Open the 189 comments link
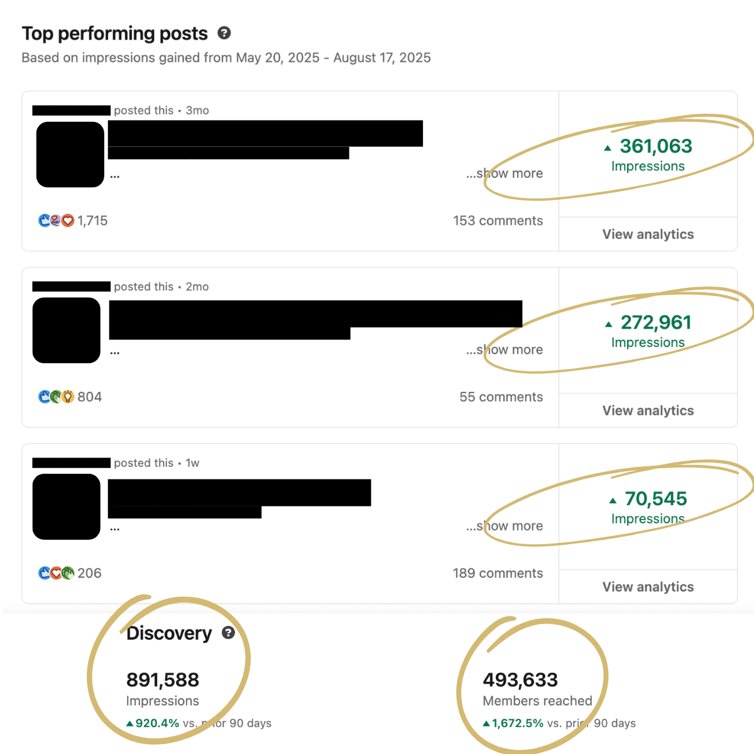754x754 pixels. 498,573
